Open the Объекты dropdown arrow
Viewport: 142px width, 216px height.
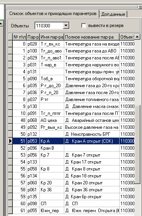point(66,25)
